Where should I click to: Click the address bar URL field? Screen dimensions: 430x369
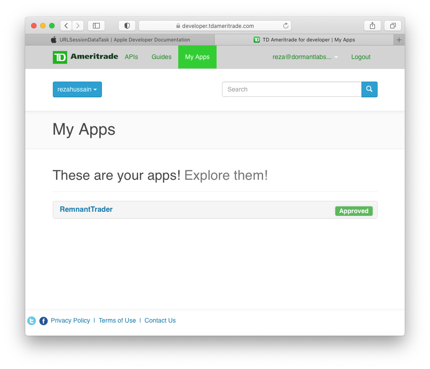(x=215, y=26)
